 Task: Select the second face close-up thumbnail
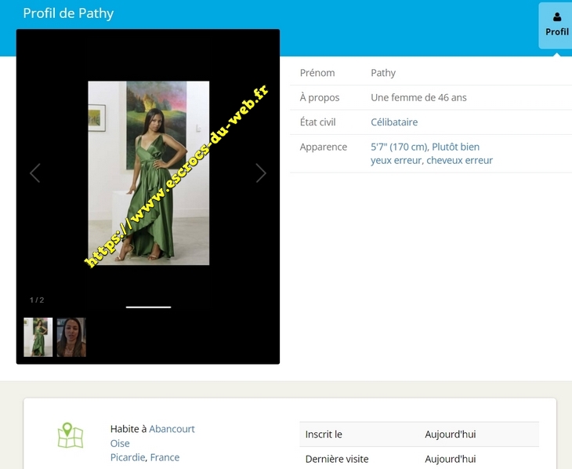point(71,337)
